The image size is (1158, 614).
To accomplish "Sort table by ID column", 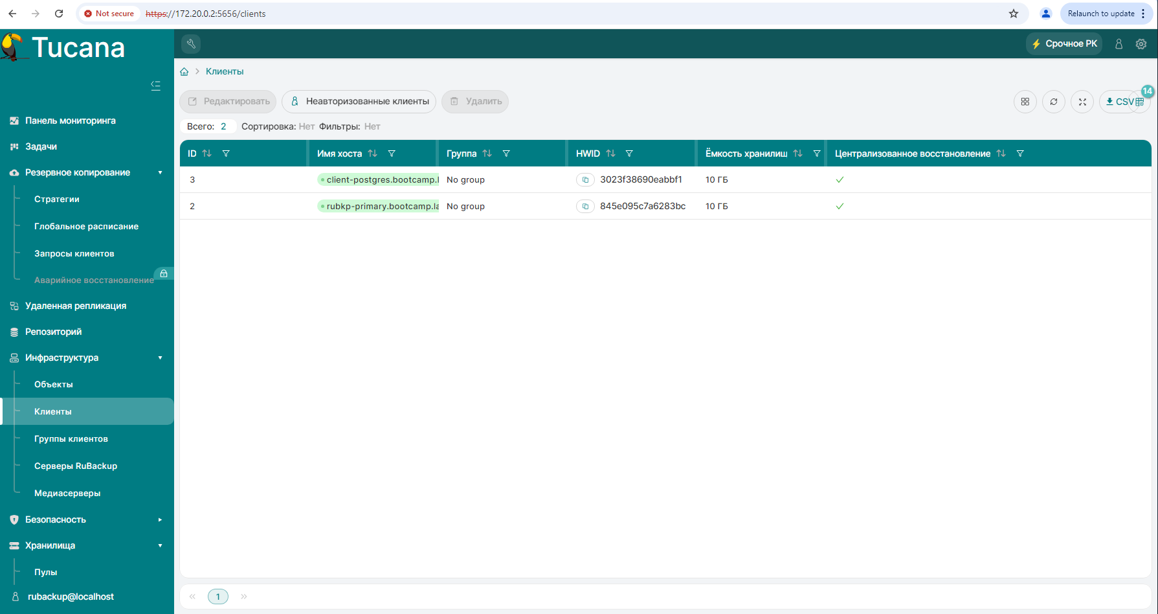I will 207,153.
